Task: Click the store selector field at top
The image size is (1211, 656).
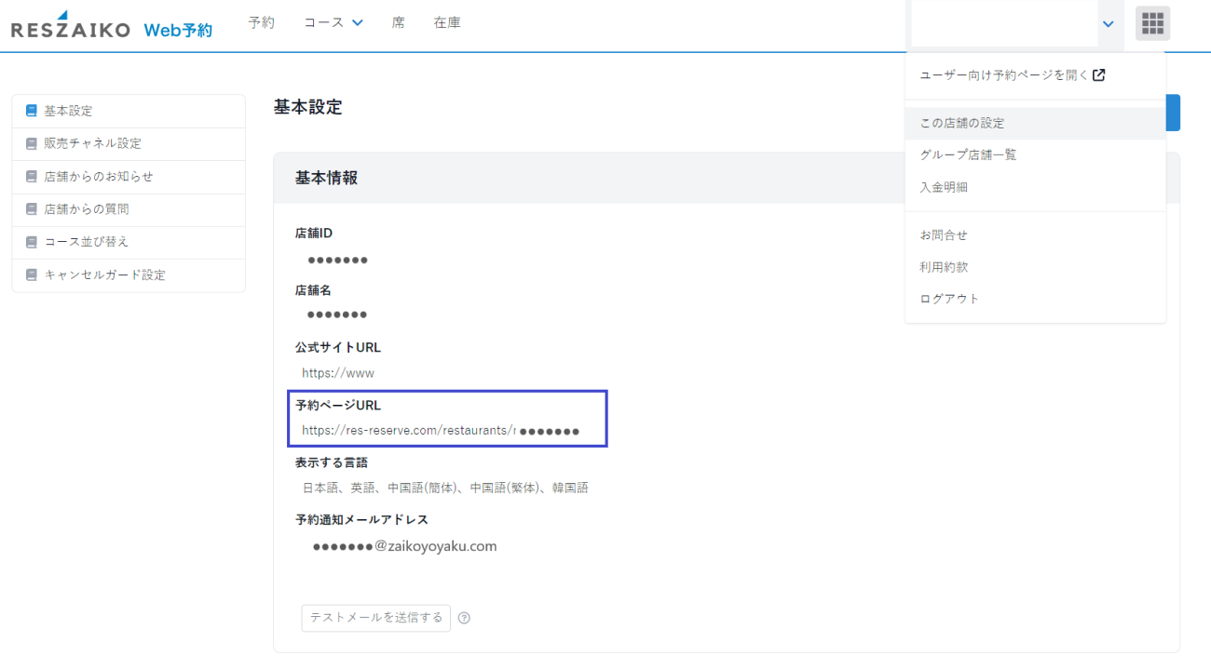Action: coord(1003,24)
